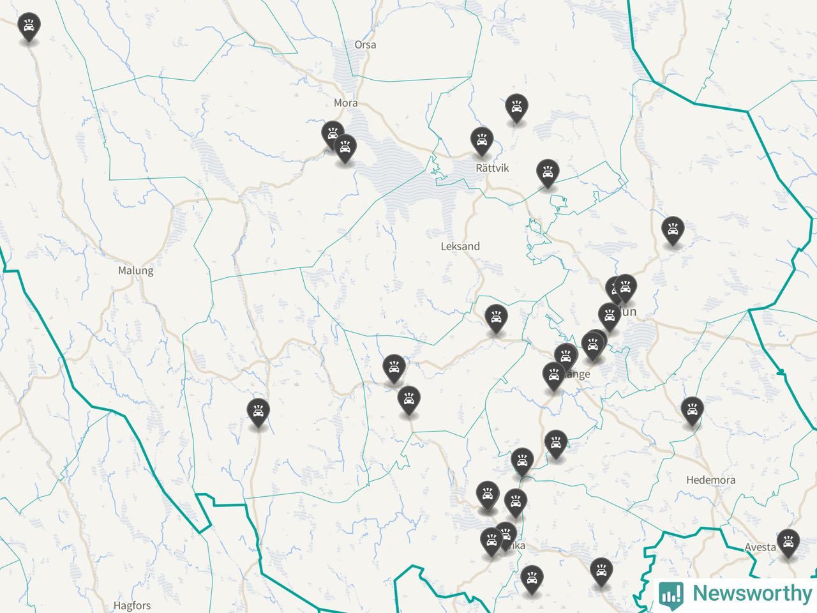This screenshot has width=817, height=613.
Task: Click the Leksand town label
Action: pyautogui.click(x=460, y=246)
